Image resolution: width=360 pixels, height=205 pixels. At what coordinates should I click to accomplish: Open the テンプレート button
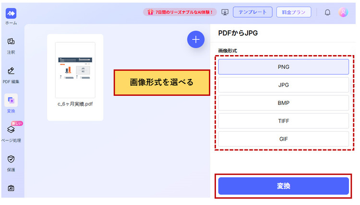point(252,12)
